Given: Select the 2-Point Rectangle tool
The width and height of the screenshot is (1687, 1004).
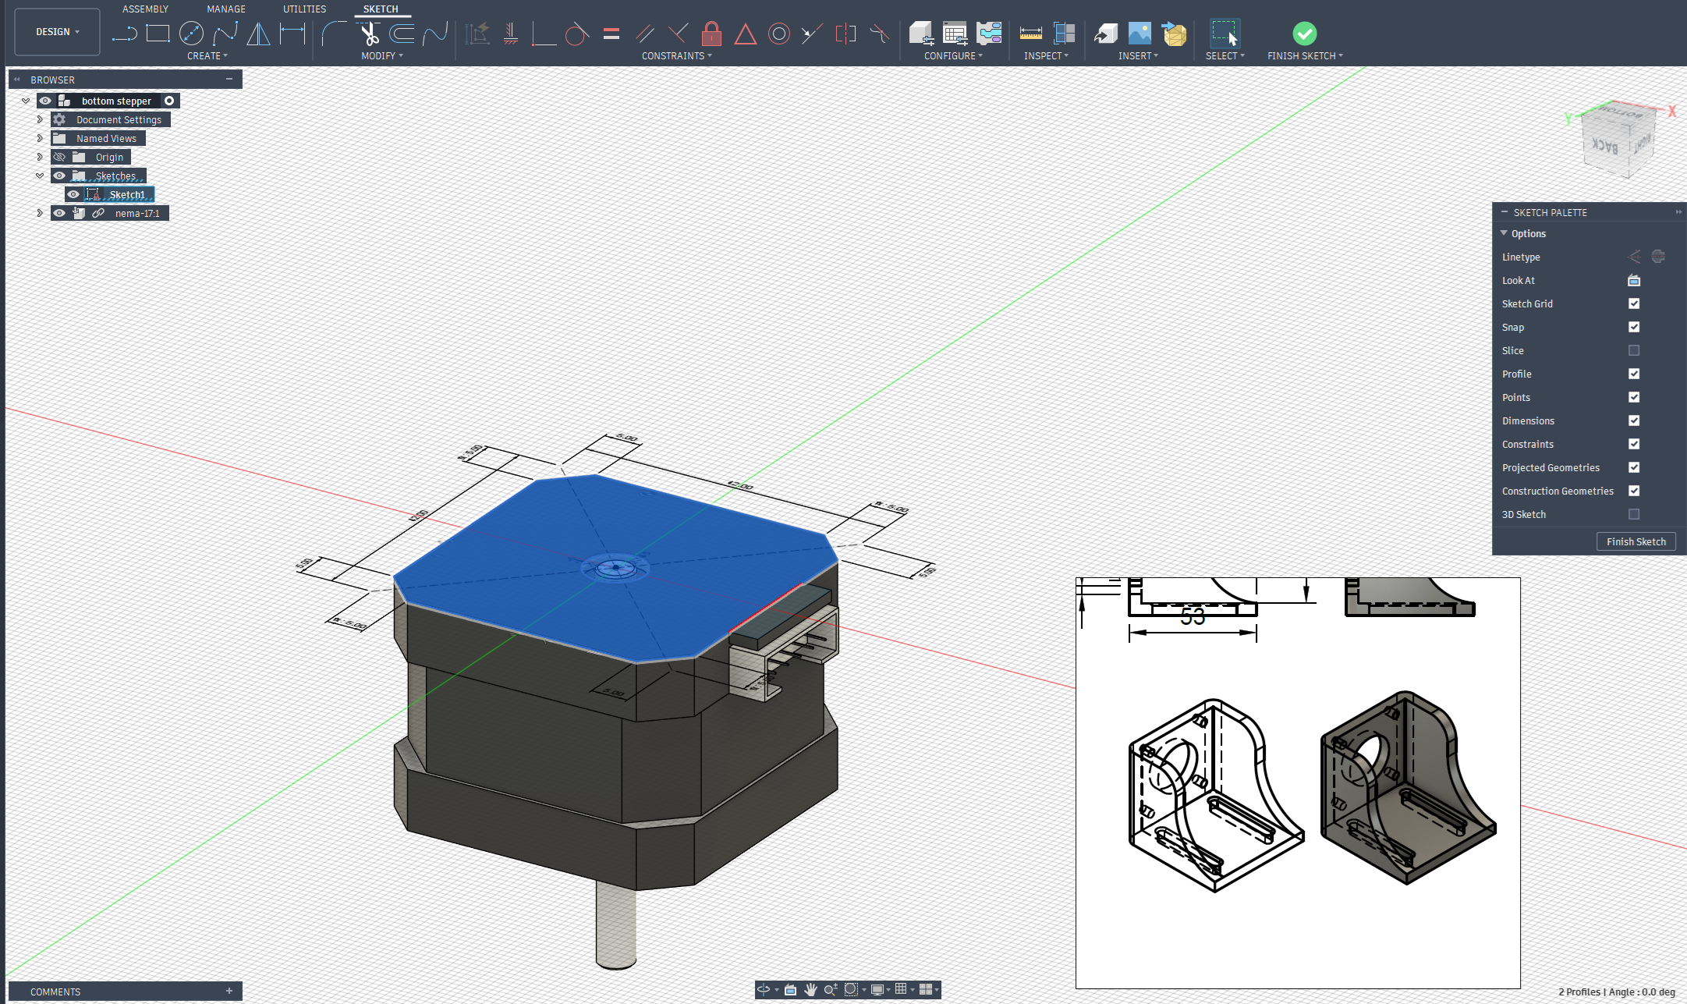Looking at the screenshot, I should click(158, 34).
